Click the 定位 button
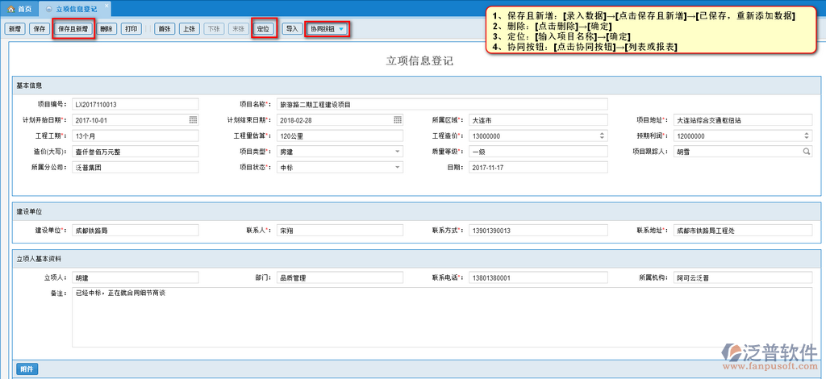Viewport: 826px width, 379px height. tap(263, 28)
